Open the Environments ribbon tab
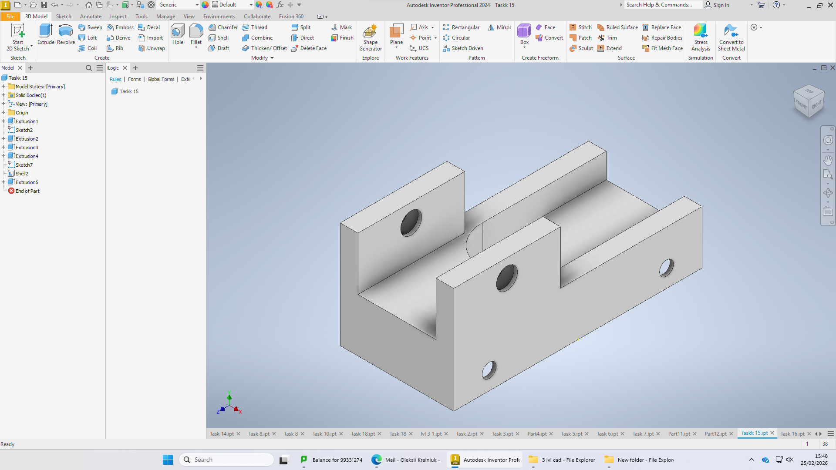This screenshot has width=836, height=470. coord(219,17)
